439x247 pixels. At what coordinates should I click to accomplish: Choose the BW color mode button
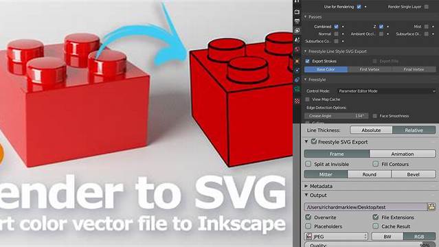pos(387,237)
